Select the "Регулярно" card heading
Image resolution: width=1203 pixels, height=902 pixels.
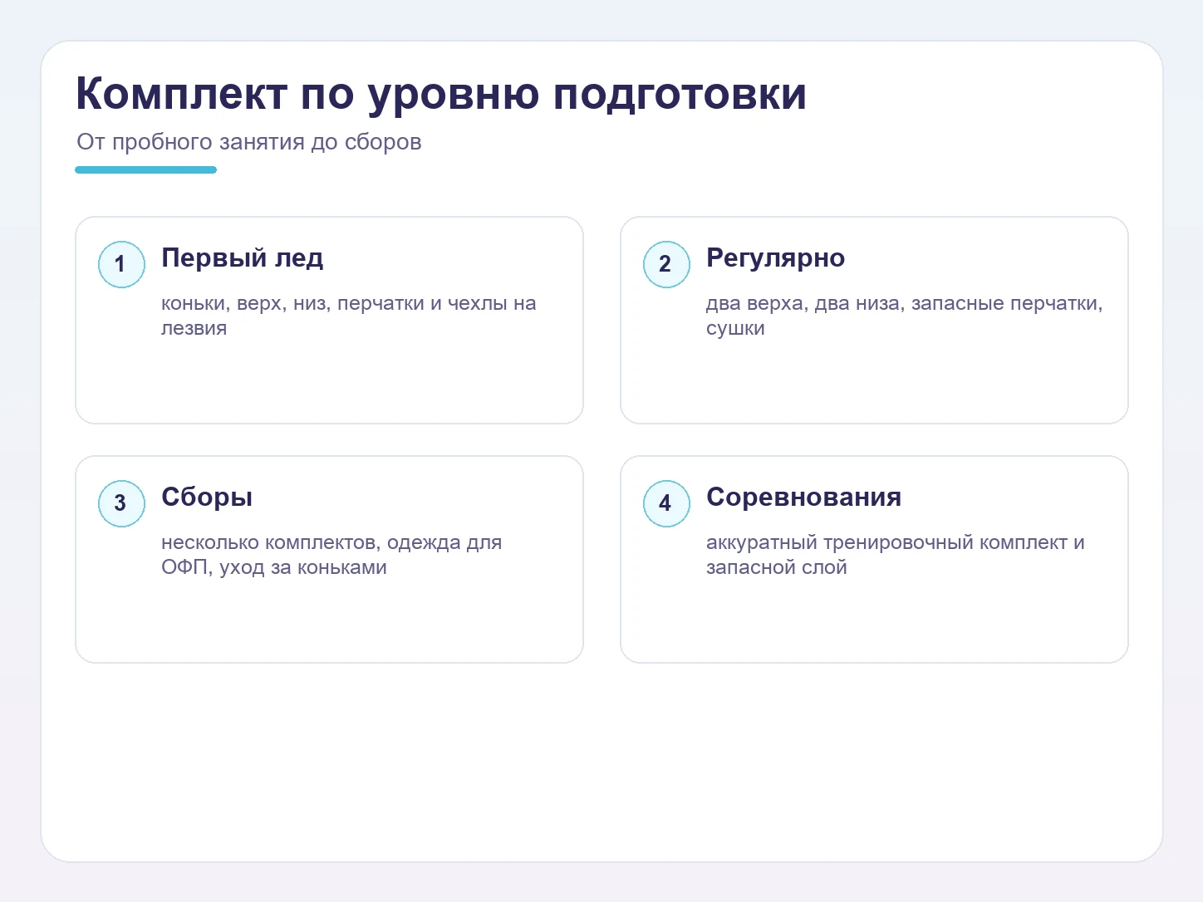click(x=775, y=258)
